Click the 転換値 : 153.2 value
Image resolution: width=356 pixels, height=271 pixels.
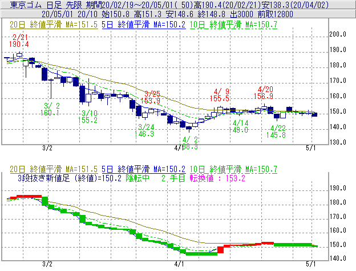tap(217, 178)
